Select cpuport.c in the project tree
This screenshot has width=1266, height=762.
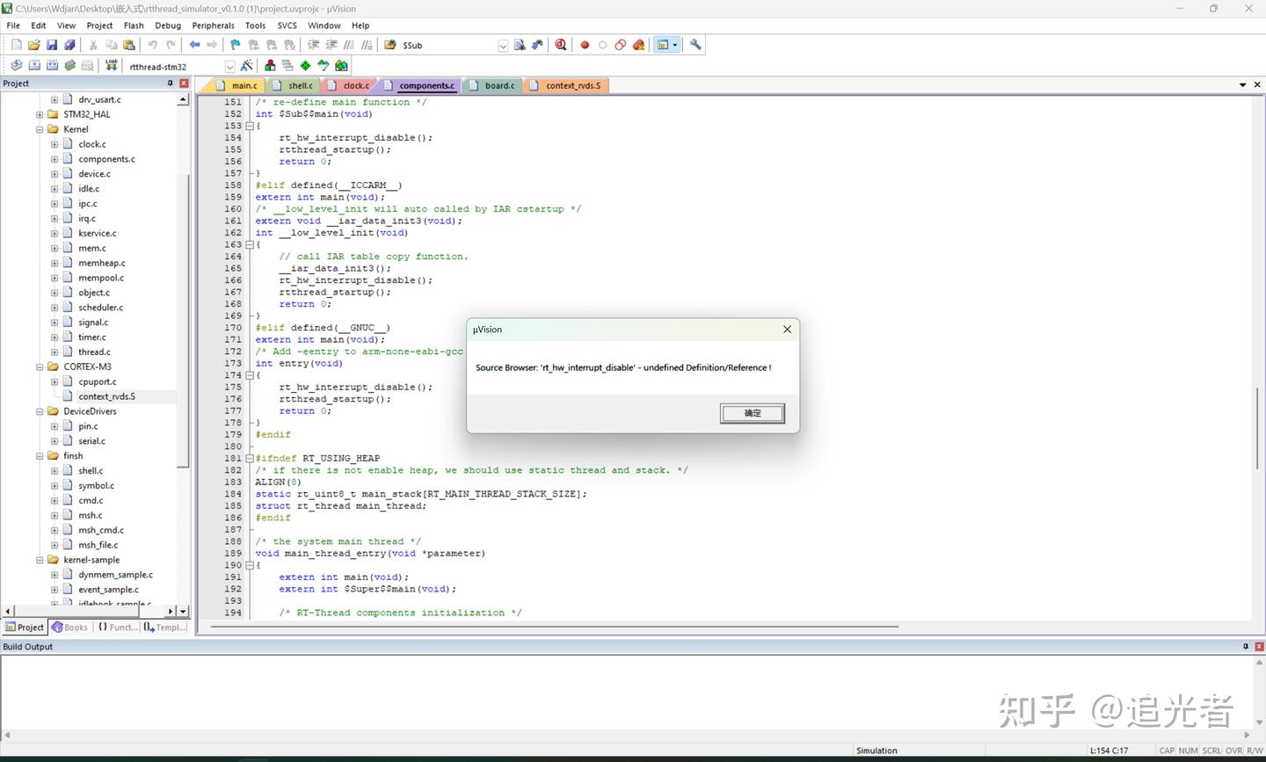[x=98, y=381]
